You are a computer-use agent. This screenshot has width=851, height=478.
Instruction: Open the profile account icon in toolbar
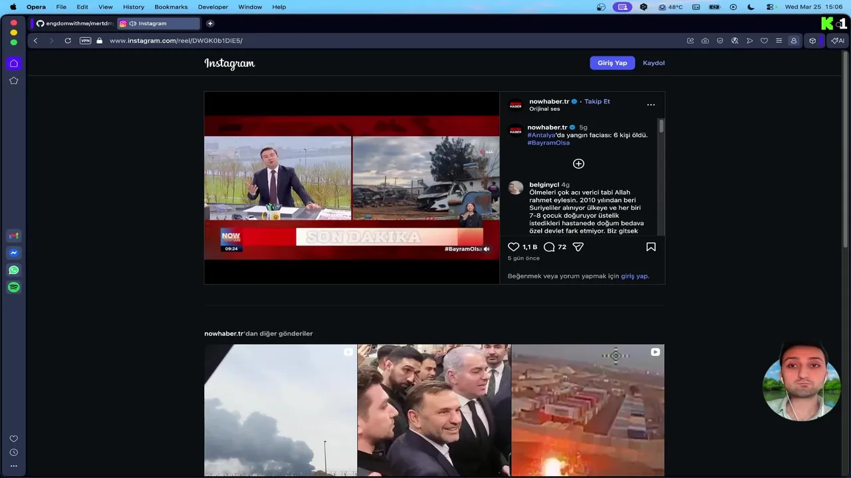pos(793,40)
